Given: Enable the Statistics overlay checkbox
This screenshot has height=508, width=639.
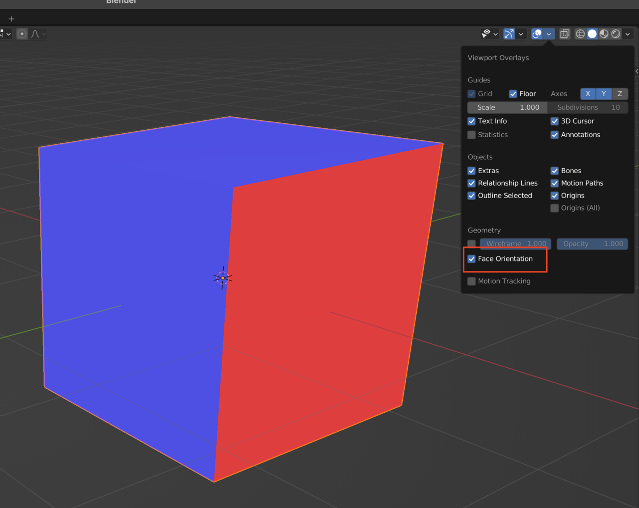Looking at the screenshot, I should click(x=472, y=135).
